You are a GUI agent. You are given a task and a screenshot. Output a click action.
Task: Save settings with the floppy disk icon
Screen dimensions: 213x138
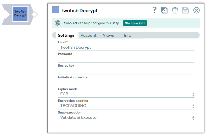point(186,10)
